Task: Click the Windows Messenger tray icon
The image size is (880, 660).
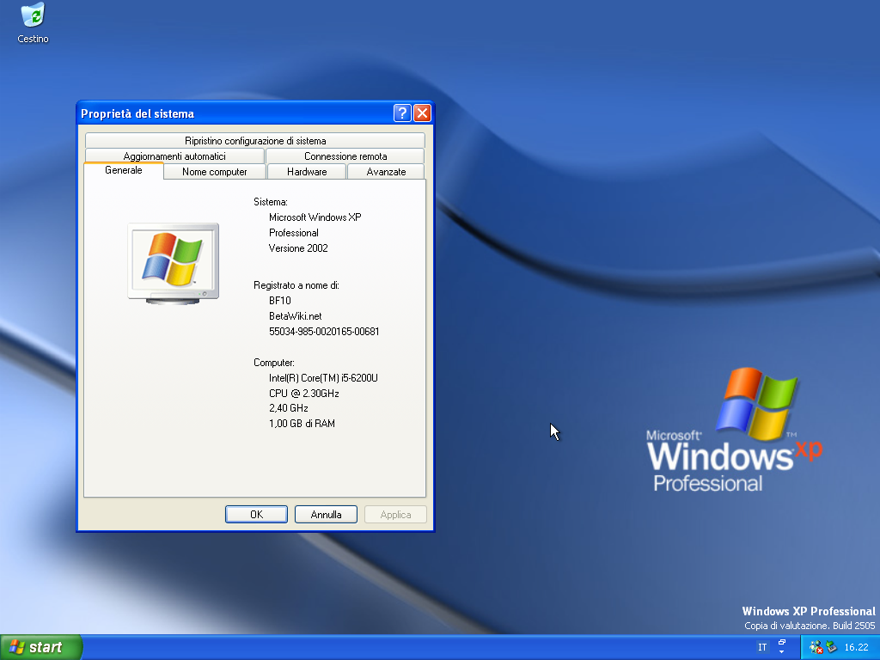Action: pos(816,647)
